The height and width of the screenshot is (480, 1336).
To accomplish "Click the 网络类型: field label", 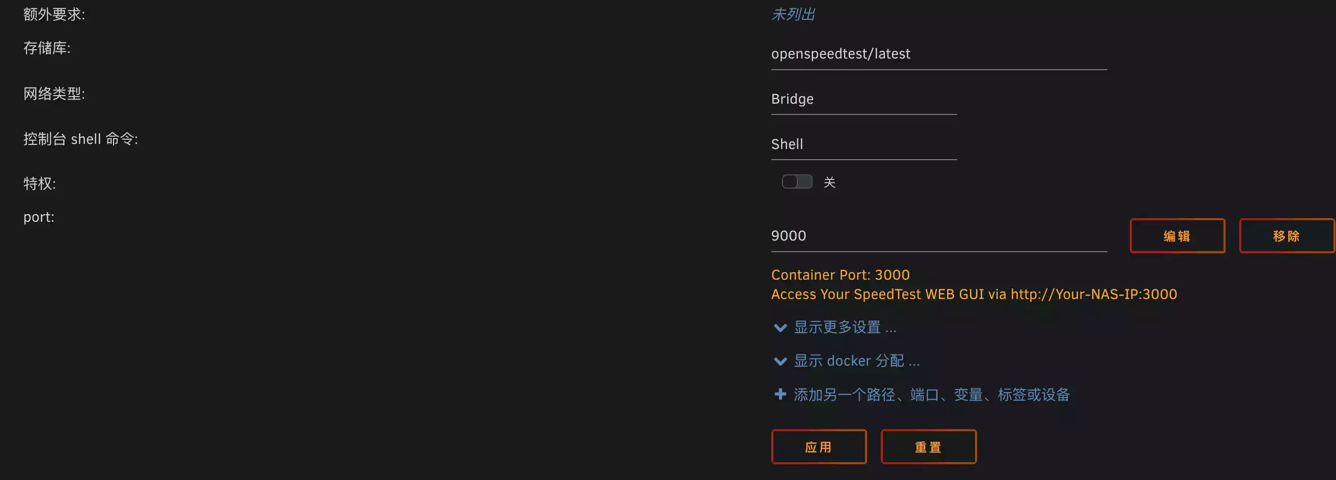I will pyautogui.click(x=54, y=94).
